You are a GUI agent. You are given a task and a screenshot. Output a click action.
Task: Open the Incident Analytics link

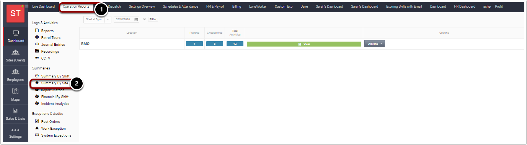55,103
